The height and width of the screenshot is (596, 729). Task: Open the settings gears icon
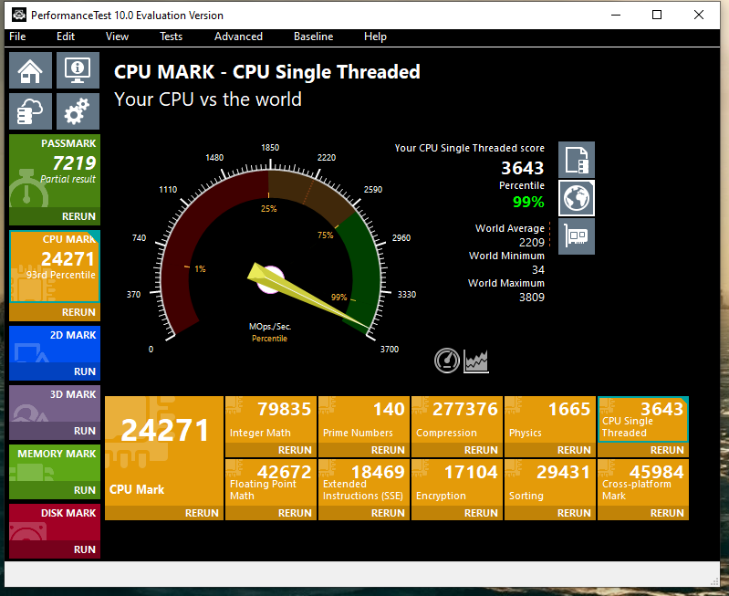point(78,111)
